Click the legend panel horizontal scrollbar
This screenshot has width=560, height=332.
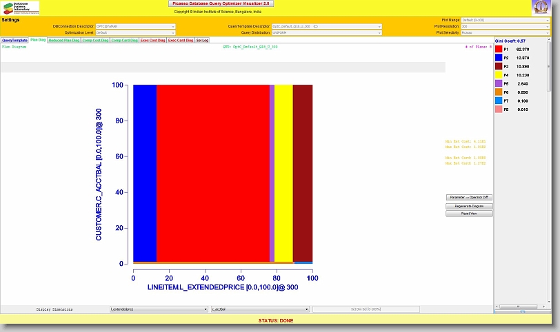point(522,307)
